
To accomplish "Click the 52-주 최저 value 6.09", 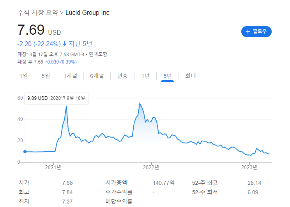I will pos(253,193).
